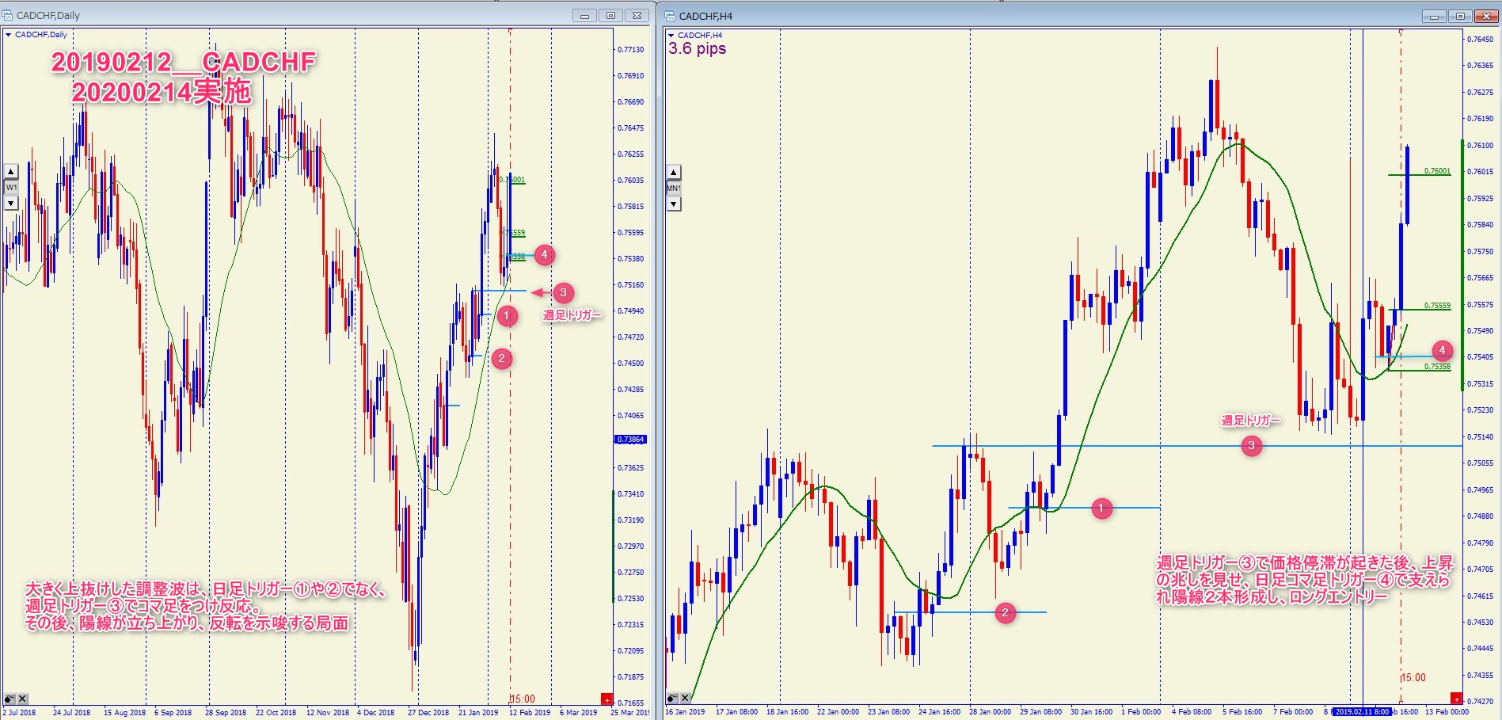
Task: Click highlighted 2019.02.11 8:00 date label
Action: pos(1361,712)
